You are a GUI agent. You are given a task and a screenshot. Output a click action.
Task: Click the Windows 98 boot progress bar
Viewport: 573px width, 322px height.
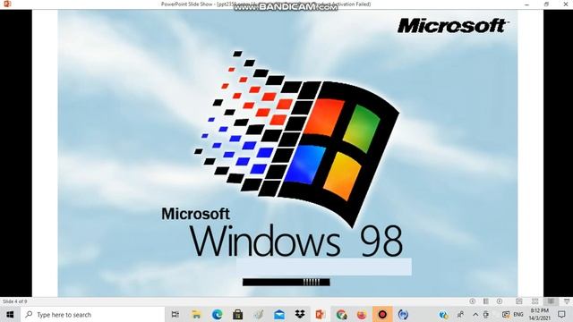286,282
